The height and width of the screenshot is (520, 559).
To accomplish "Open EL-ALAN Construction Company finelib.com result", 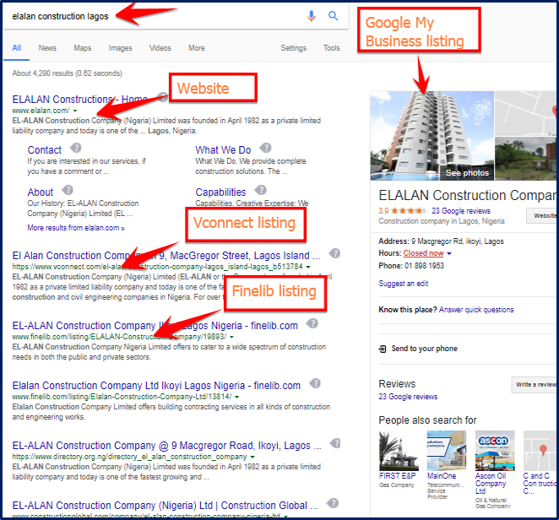I will (x=155, y=326).
